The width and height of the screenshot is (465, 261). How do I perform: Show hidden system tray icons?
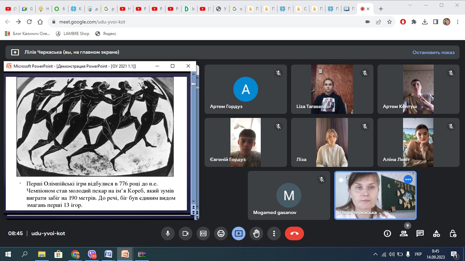[375, 254]
